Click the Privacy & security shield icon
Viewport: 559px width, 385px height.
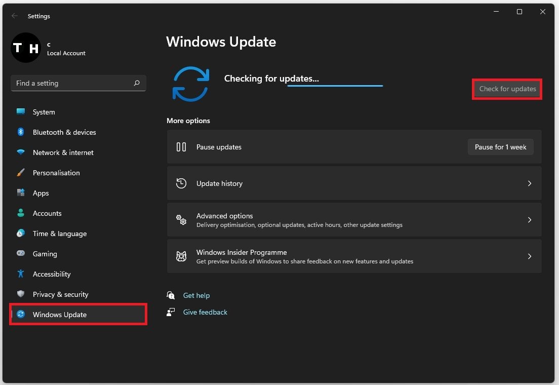point(21,294)
